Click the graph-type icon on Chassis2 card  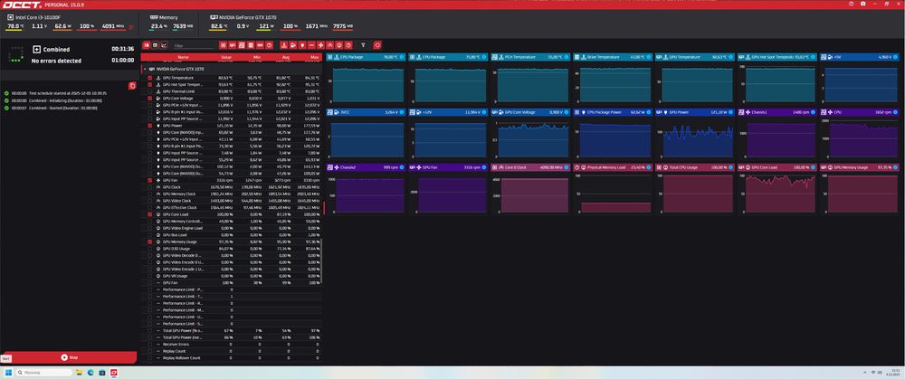point(330,167)
